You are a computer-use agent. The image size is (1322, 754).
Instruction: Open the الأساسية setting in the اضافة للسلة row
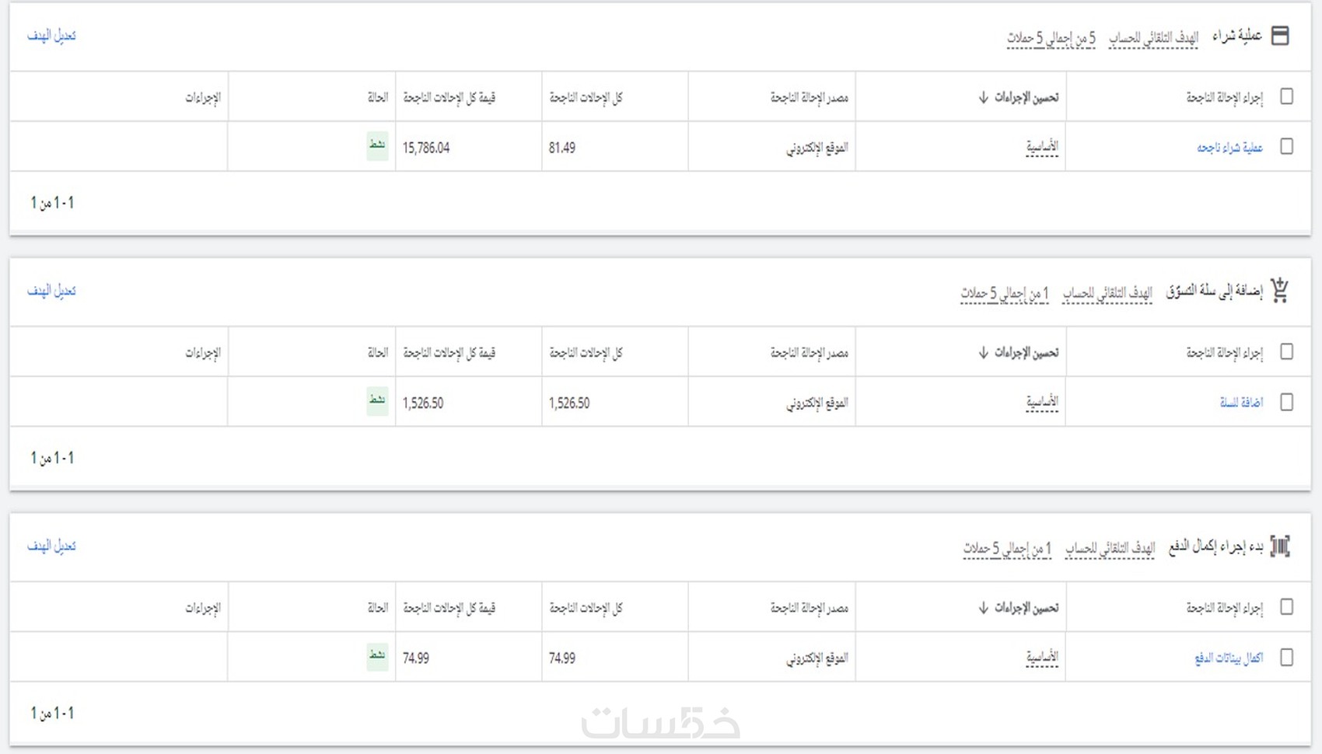[x=1042, y=402]
